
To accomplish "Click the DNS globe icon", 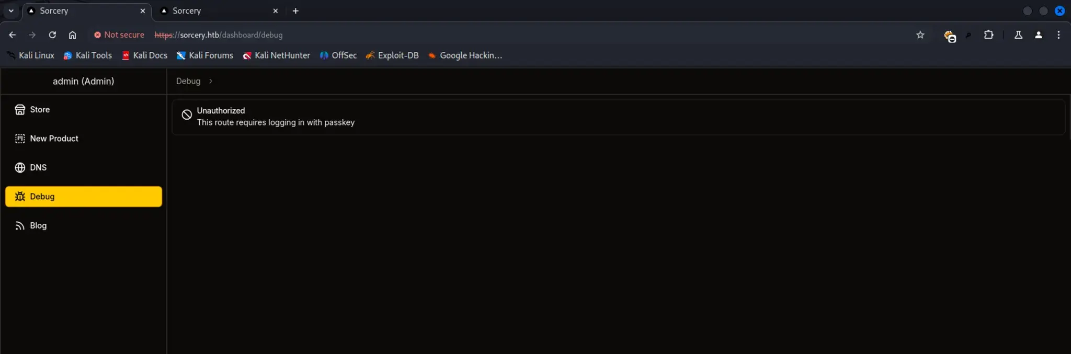I will pos(20,167).
